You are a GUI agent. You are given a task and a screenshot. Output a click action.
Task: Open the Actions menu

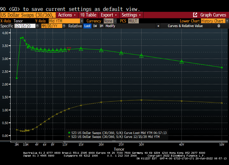[67, 15]
